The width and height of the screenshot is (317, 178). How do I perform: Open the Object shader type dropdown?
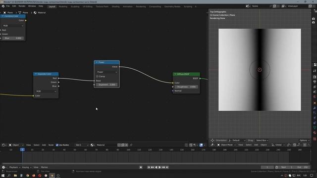[16, 145]
